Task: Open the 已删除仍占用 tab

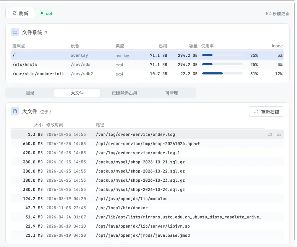Action: (x=124, y=93)
